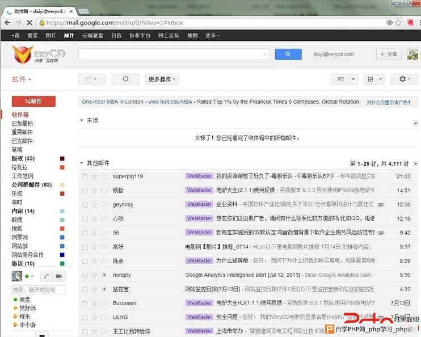Open 地图 in the top navigation bar
421x337 pixels.
coord(192,35)
